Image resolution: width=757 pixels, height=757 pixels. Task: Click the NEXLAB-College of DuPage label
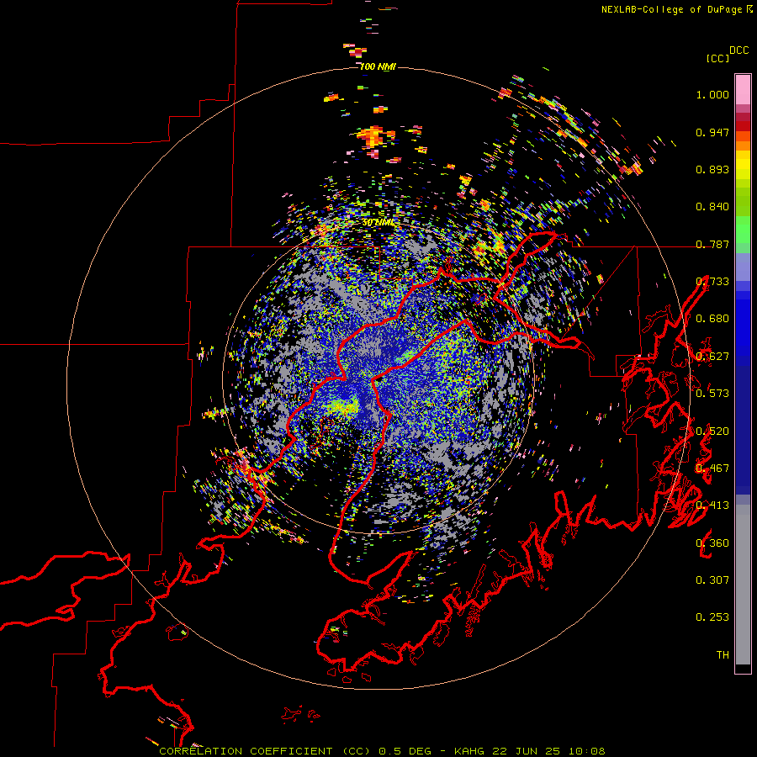pos(671,9)
